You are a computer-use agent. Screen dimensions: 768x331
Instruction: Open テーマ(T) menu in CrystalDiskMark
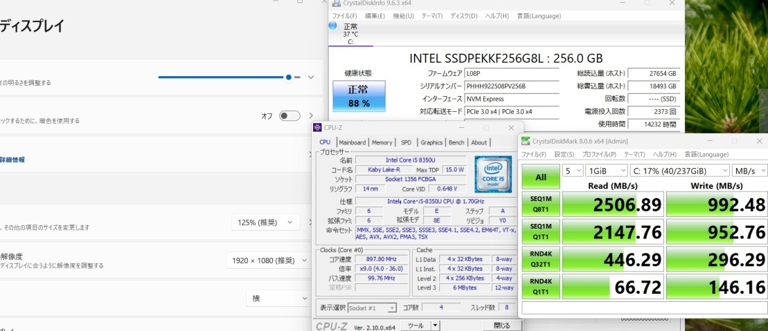pyautogui.click(x=635, y=155)
